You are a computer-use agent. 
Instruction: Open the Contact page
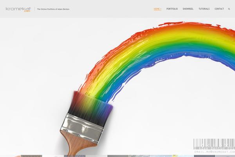pos(219,9)
